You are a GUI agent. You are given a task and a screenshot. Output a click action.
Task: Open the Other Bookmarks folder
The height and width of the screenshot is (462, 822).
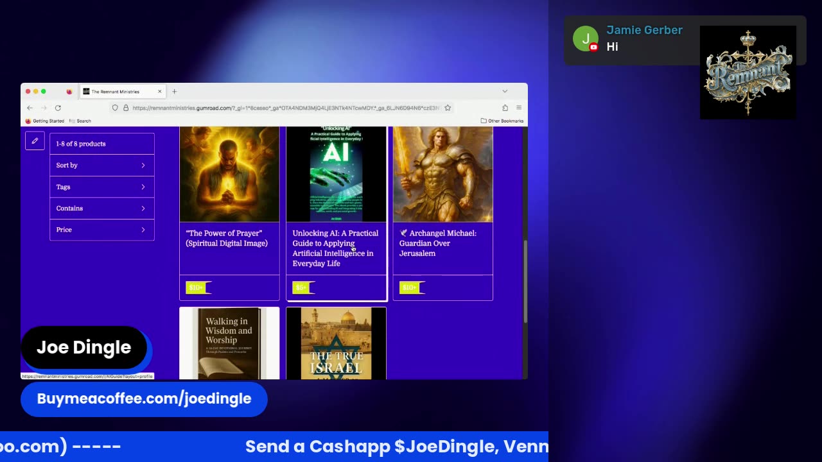click(502, 121)
